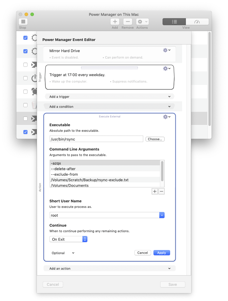Expand the Add a condition dropdown

110,107
